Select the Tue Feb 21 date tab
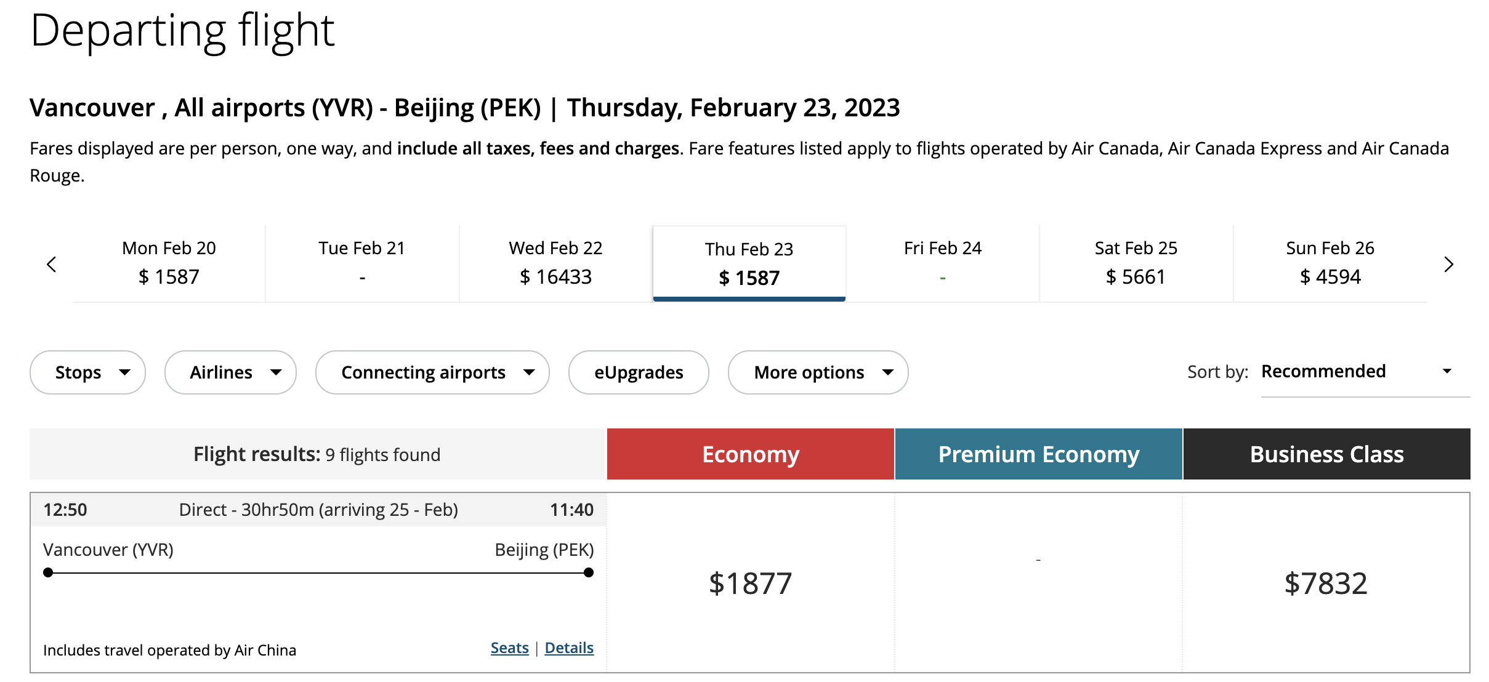This screenshot has height=682, width=1489. tap(362, 263)
